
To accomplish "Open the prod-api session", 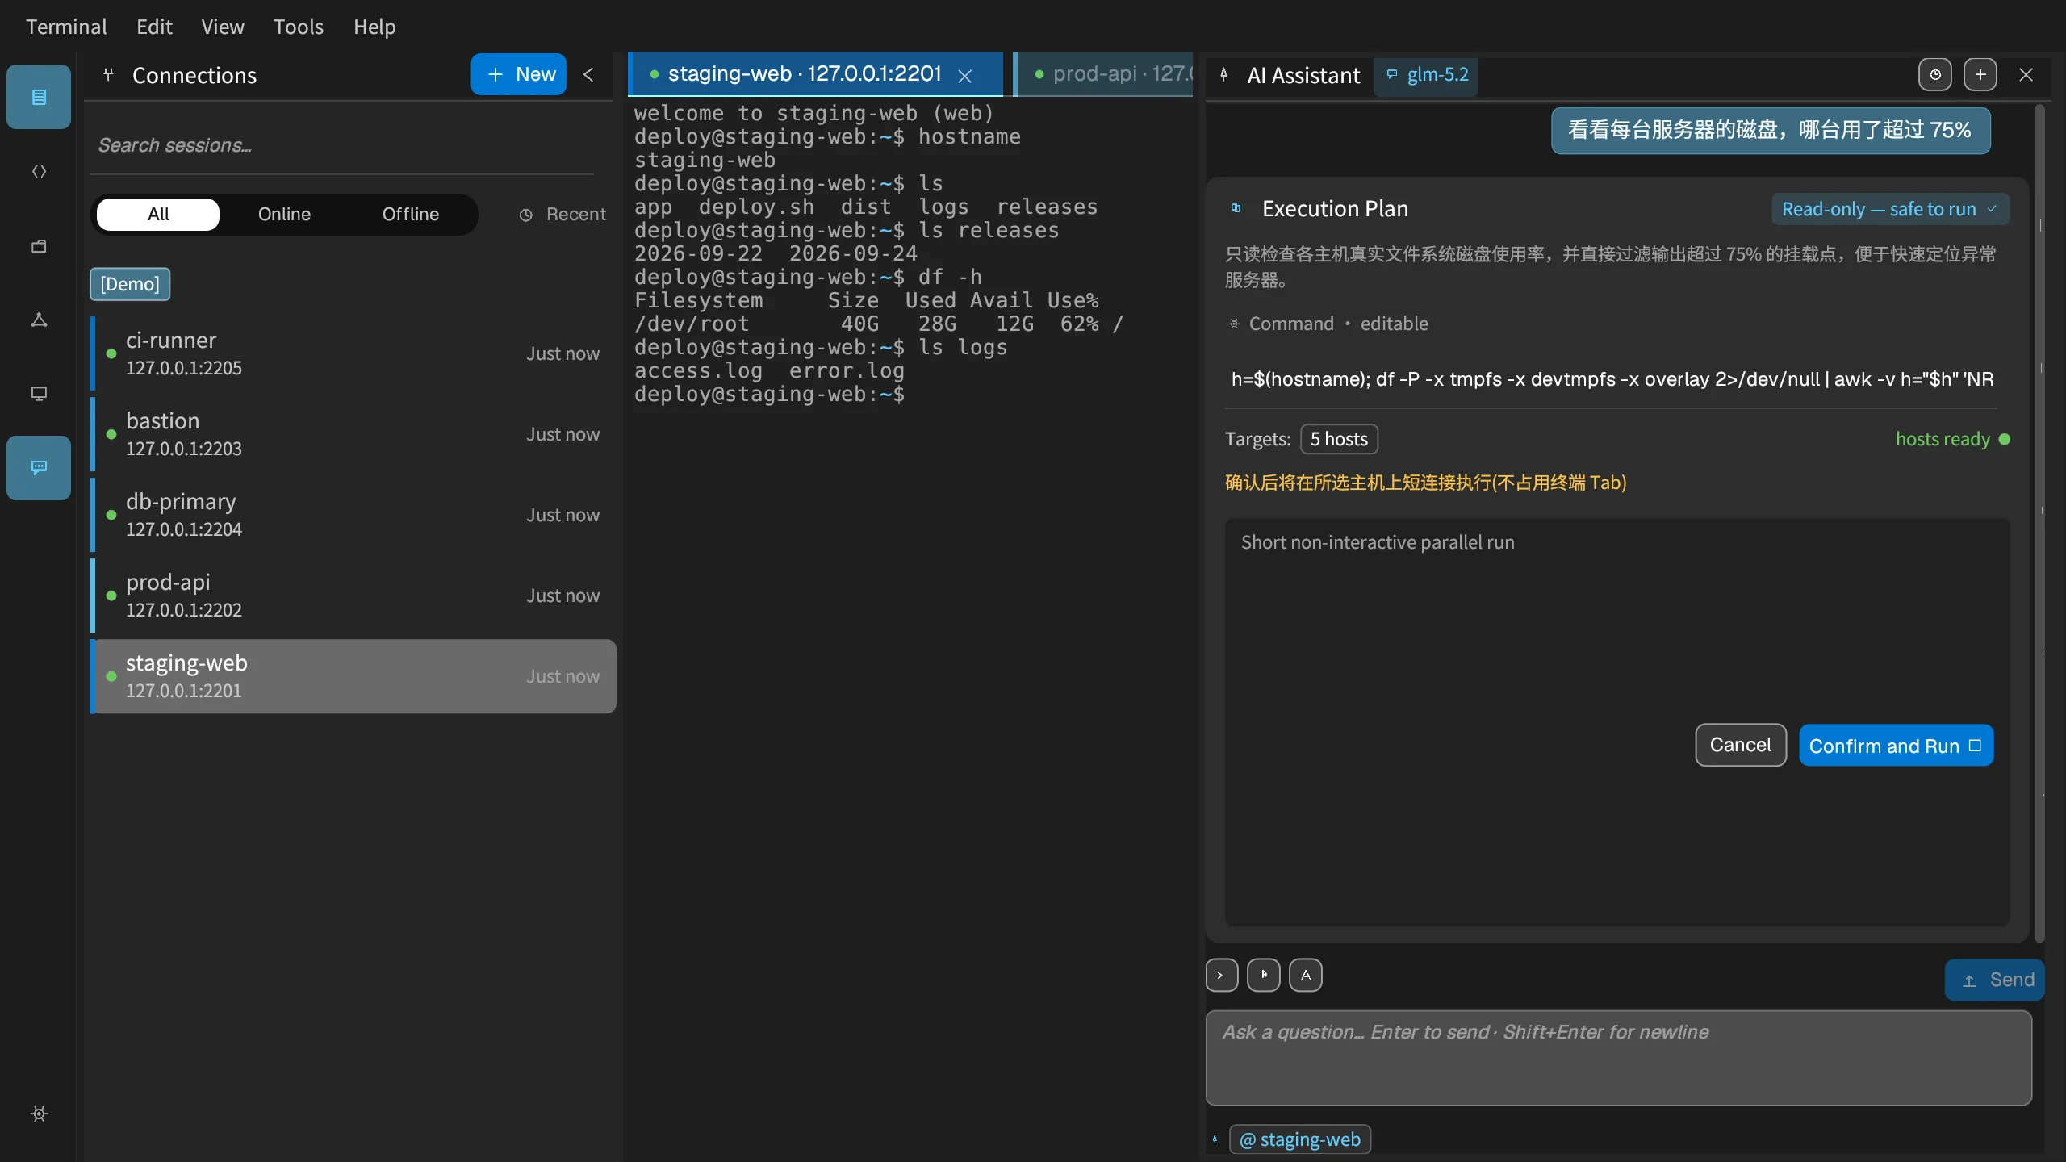I will pyautogui.click(x=353, y=596).
